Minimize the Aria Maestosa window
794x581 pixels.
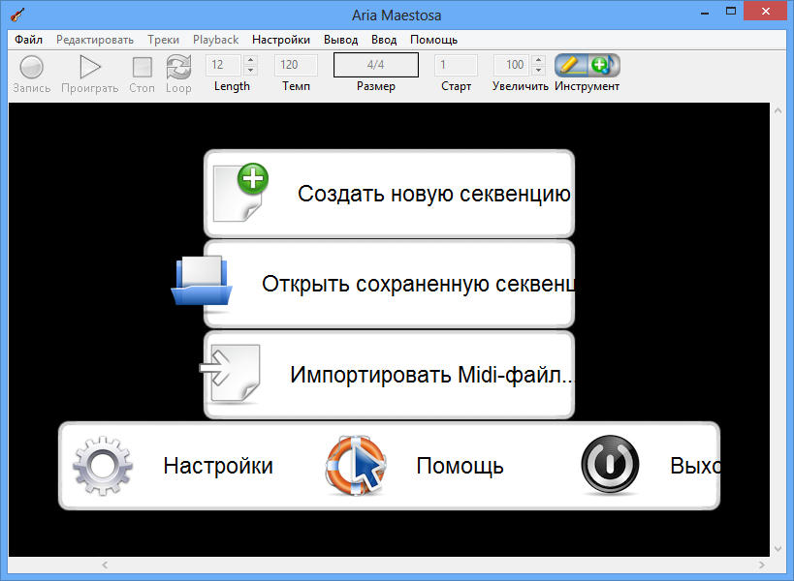point(705,13)
